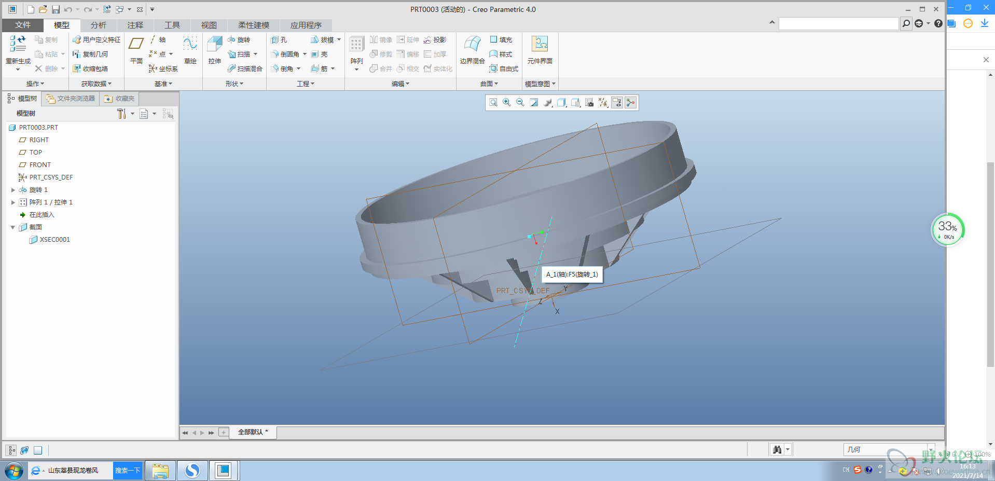Click Repaint icon in graphics toolbar
The height and width of the screenshot is (481, 995).
(534, 103)
